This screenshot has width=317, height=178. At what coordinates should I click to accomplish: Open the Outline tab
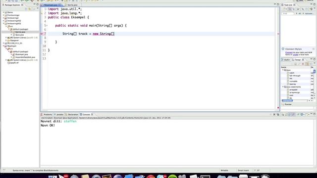[x=286, y=60]
